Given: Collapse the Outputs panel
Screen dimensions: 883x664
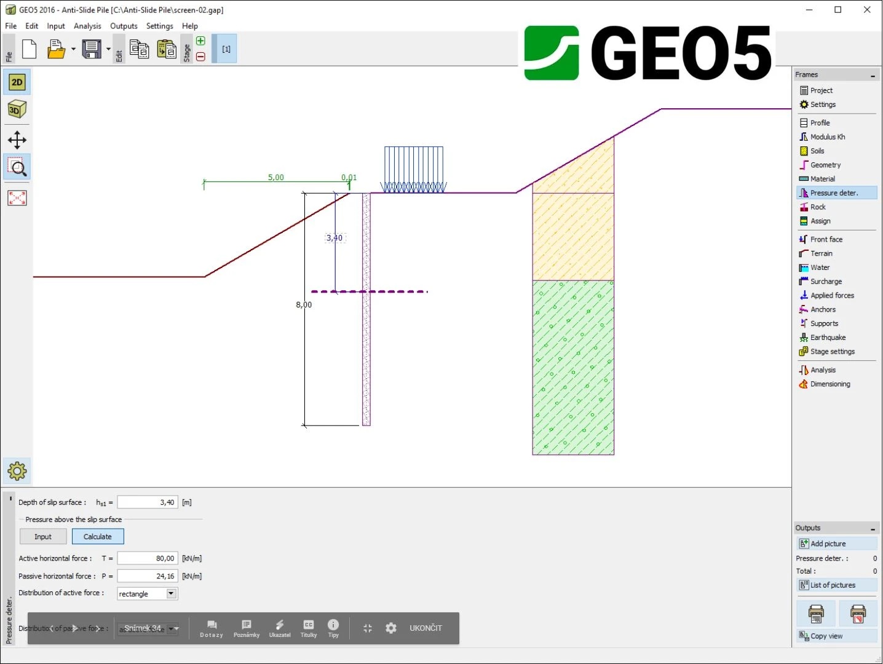Looking at the screenshot, I should tap(873, 529).
